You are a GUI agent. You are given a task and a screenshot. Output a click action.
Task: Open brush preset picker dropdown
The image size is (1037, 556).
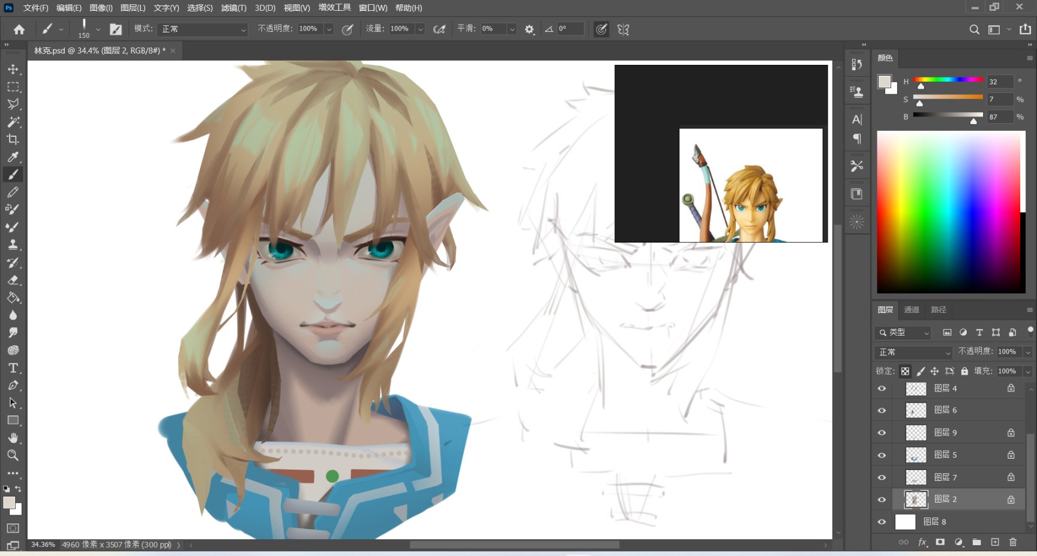click(98, 29)
